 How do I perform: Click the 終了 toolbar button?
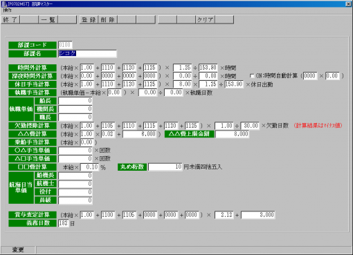click(10, 20)
